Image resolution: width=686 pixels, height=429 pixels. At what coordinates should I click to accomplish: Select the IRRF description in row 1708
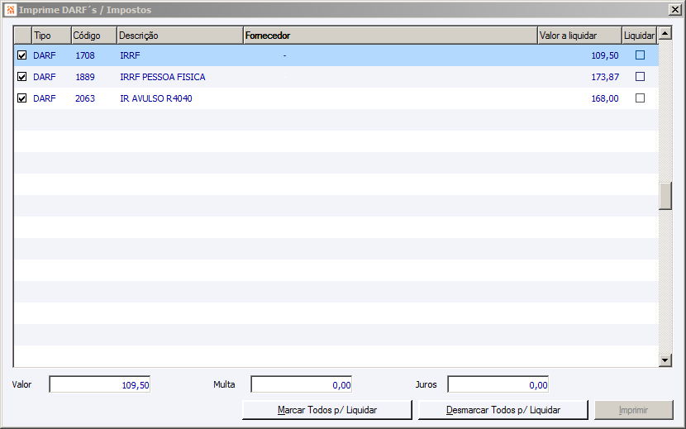coord(130,55)
